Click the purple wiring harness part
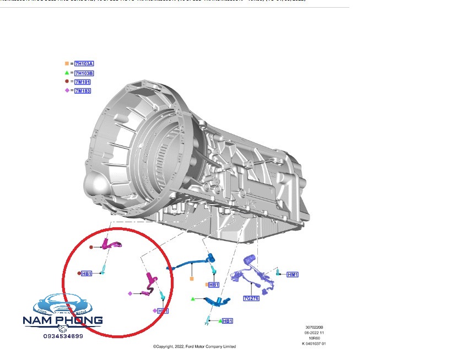This screenshot has height=358, width=464. click(252, 275)
